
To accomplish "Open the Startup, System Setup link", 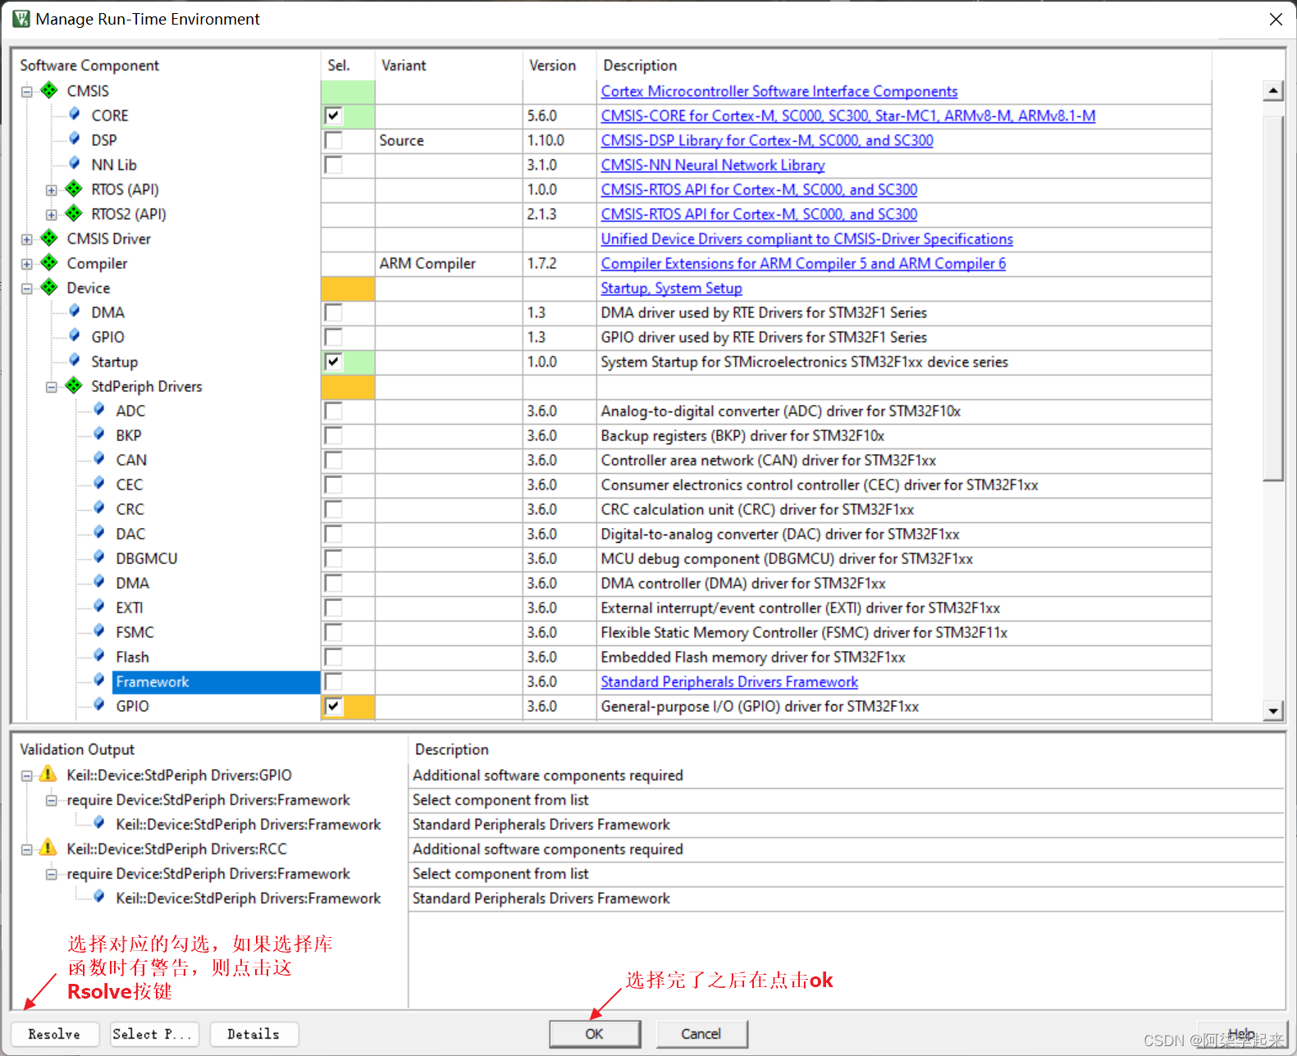I will point(671,288).
